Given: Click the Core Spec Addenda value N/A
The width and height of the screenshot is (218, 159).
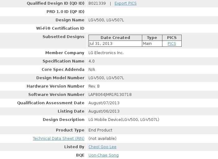Looking at the screenshot, I should click(92, 70).
